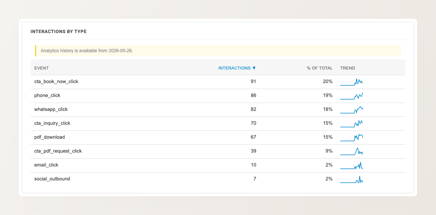Click the 2% share in social_outbound row

click(329, 179)
